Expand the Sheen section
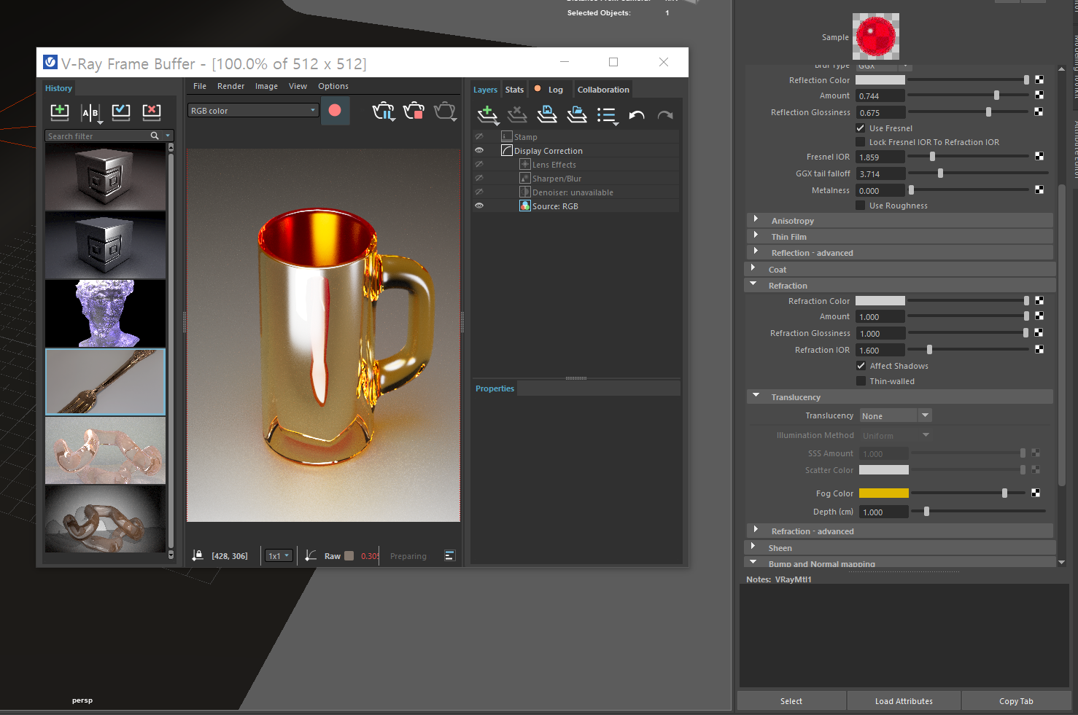The height and width of the screenshot is (715, 1078). click(x=753, y=547)
